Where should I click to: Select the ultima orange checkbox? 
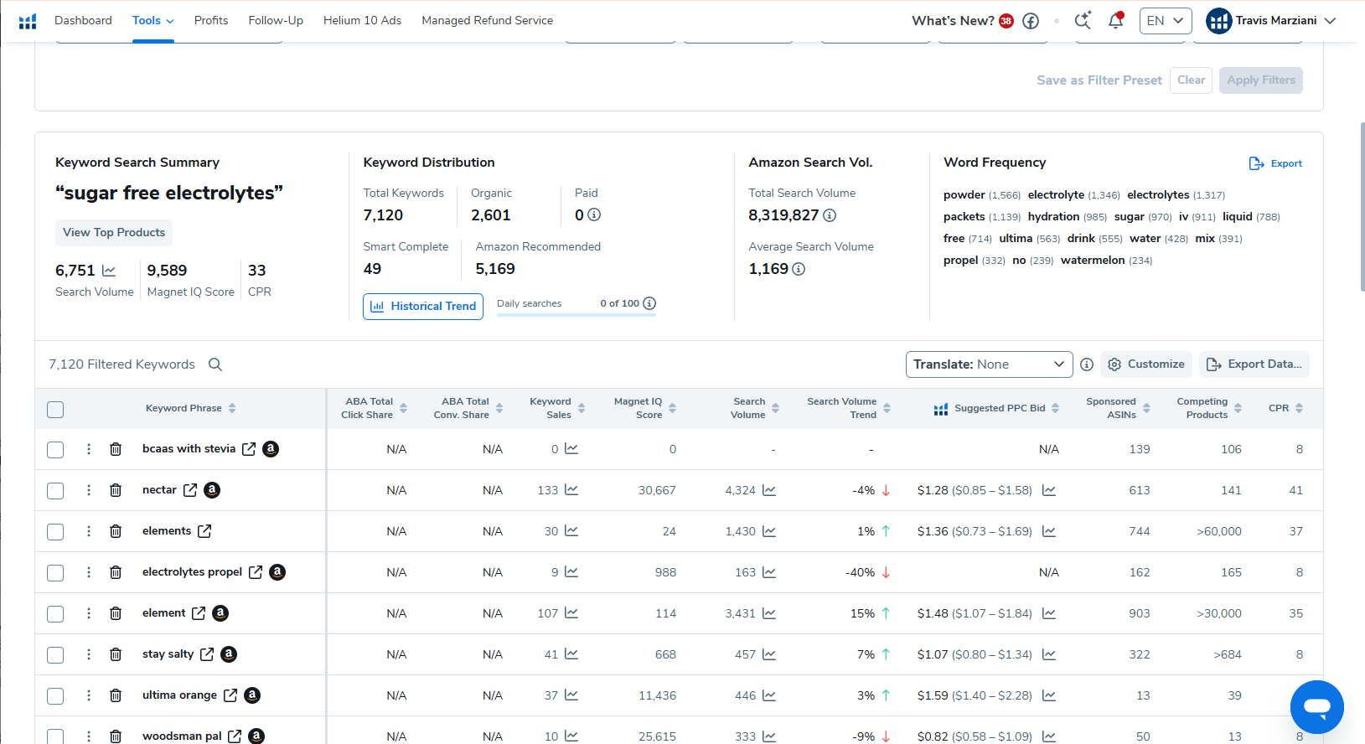55,696
